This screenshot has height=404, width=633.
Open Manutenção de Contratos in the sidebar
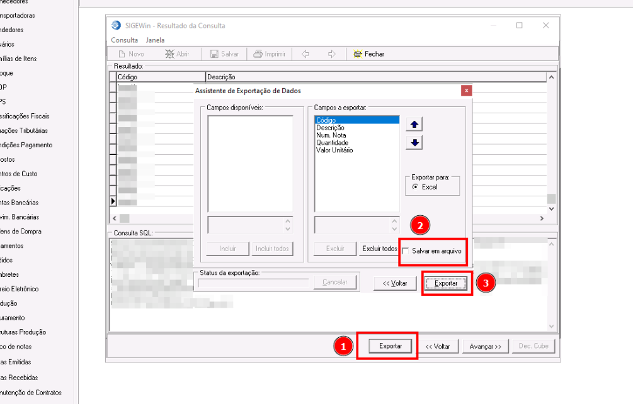pyautogui.click(x=31, y=393)
